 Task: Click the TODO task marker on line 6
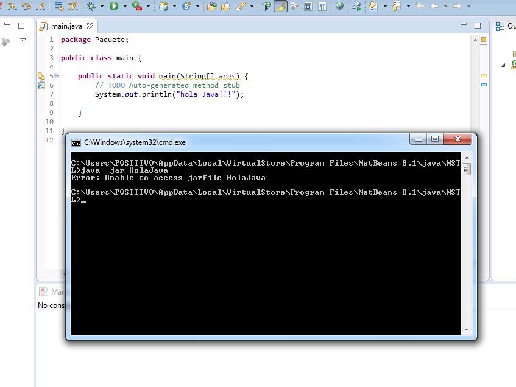click(x=41, y=85)
